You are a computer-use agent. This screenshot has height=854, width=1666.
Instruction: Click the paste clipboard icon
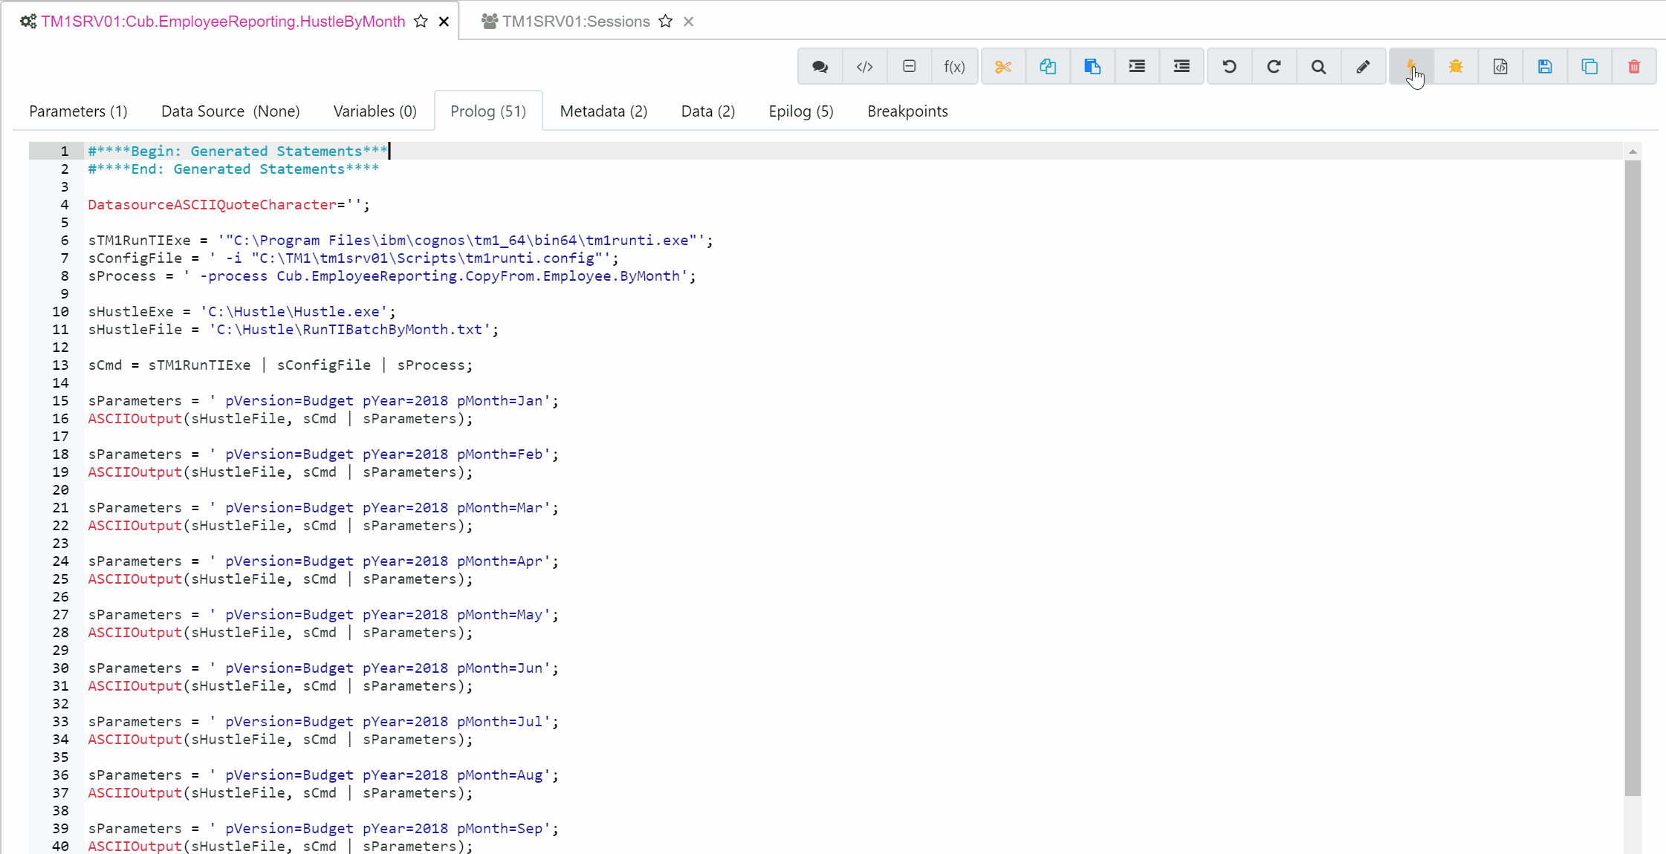[1092, 67]
